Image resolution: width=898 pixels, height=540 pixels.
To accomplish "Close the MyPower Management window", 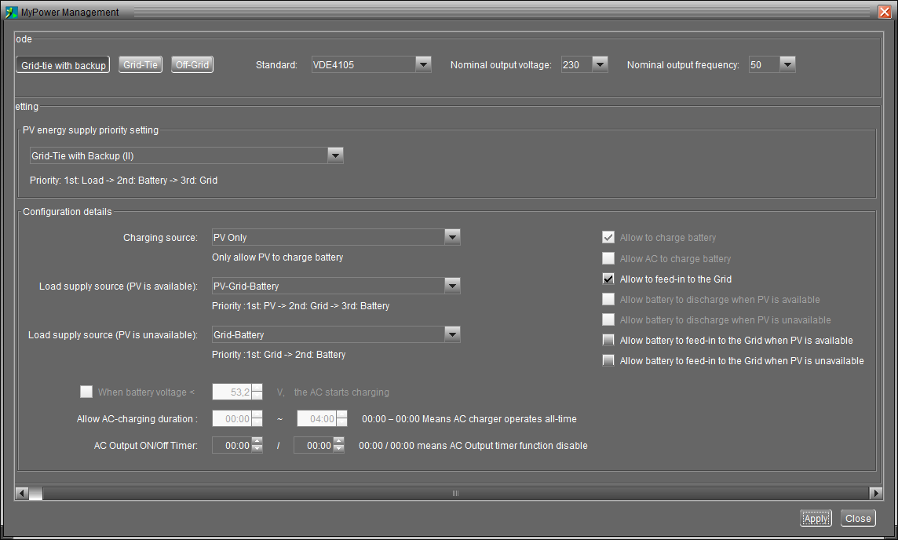I will click(x=885, y=12).
